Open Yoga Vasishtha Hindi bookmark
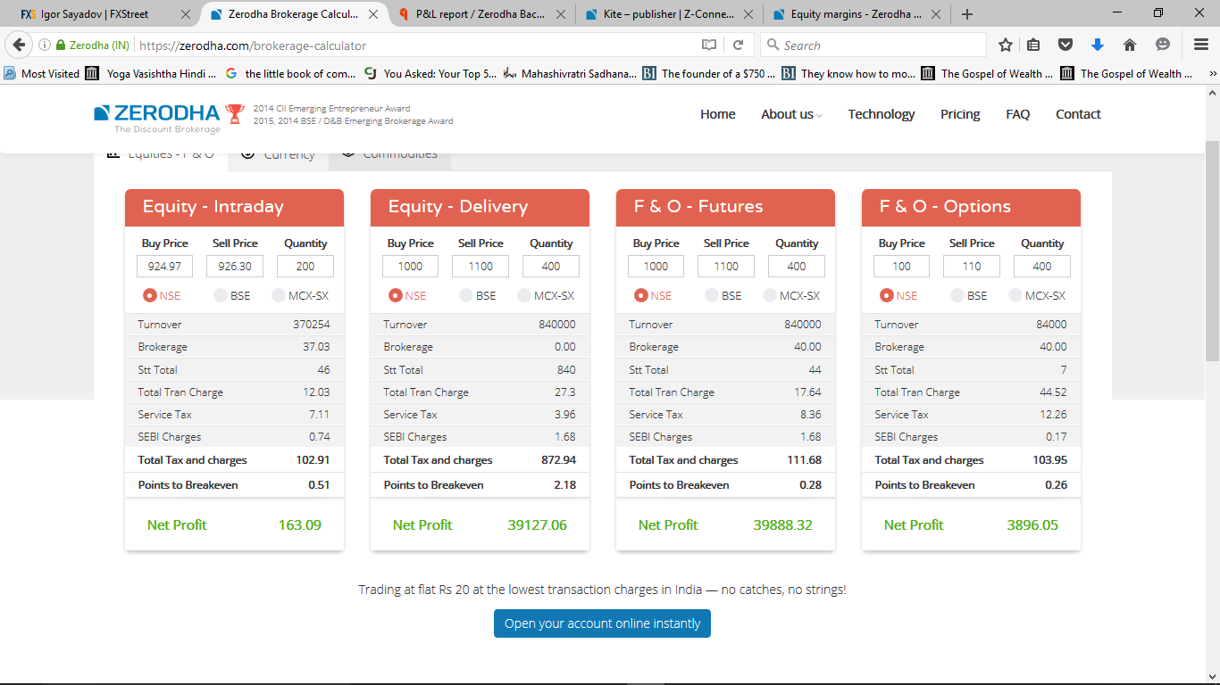 [x=152, y=74]
